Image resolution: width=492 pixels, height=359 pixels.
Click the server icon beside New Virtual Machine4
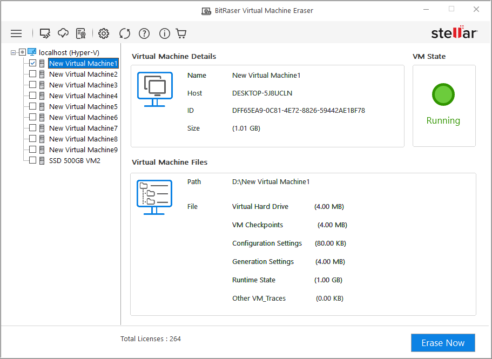tap(42, 96)
